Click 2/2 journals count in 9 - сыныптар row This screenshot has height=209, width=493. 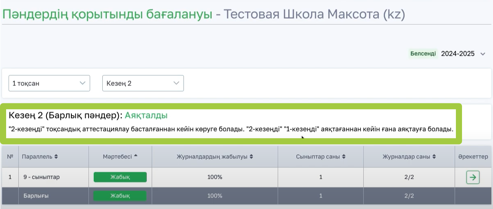point(409,177)
